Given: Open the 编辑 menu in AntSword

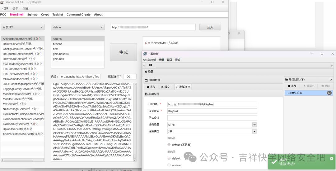Looking at the screenshot, I should tap(161, 60).
